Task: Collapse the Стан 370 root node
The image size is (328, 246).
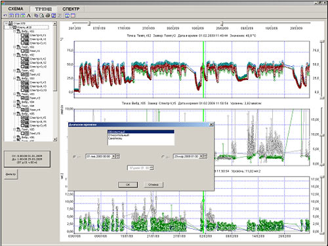Action: click(7, 23)
